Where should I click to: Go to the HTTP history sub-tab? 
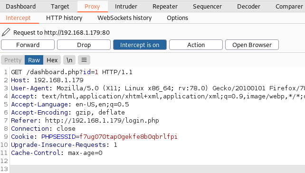[64, 18]
